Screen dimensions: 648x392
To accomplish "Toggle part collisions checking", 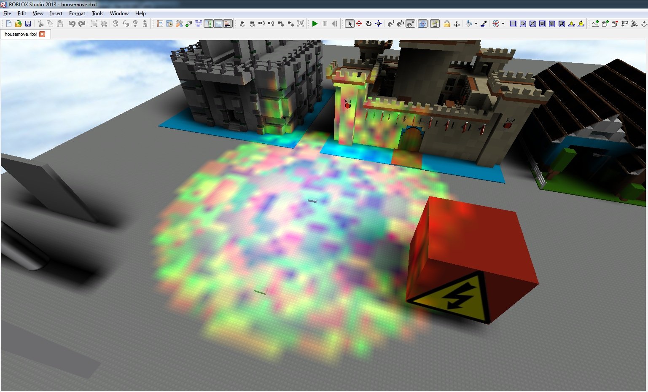I will click(x=422, y=24).
